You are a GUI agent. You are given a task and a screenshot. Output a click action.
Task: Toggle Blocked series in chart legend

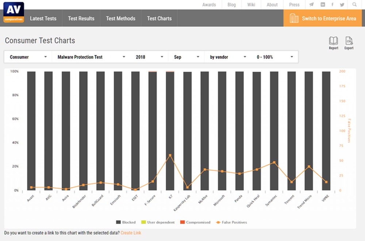click(126, 222)
